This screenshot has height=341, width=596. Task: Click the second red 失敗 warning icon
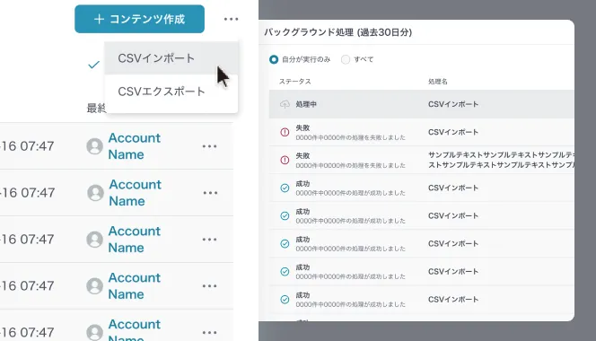pyautogui.click(x=285, y=160)
